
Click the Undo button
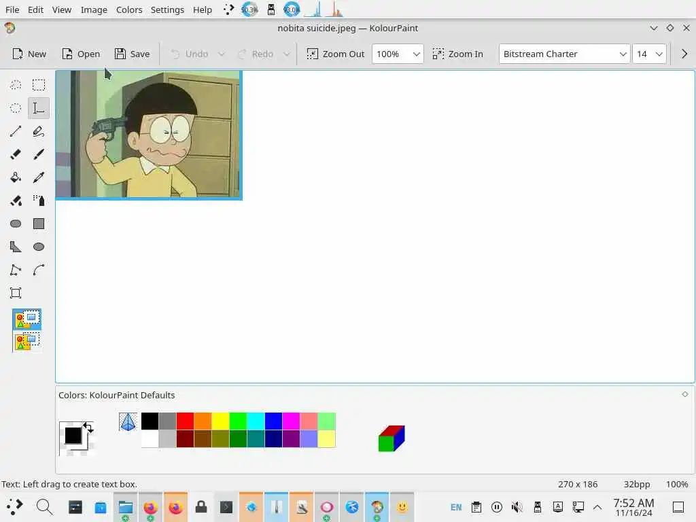pyautogui.click(x=190, y=54)
